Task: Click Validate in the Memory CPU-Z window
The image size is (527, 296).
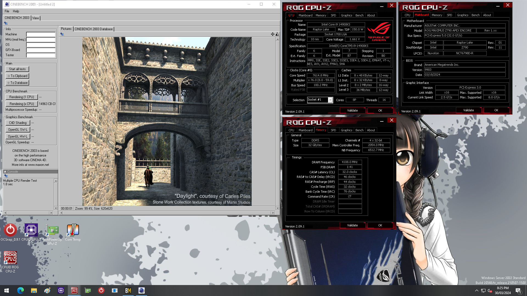Action: pyautogui.click(x=352, y=225)
